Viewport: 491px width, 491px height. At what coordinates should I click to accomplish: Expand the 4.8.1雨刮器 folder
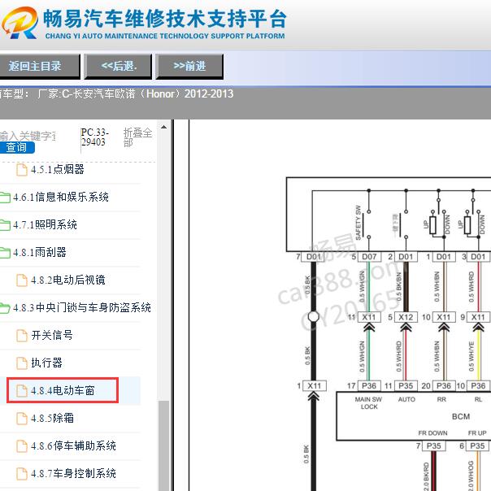40,252
